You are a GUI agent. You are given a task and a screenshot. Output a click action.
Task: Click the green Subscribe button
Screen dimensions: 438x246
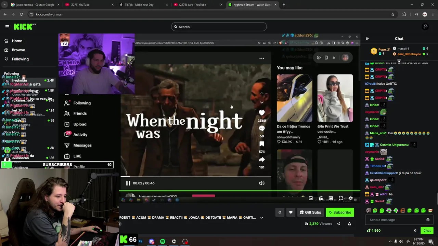tap(340, 212)
